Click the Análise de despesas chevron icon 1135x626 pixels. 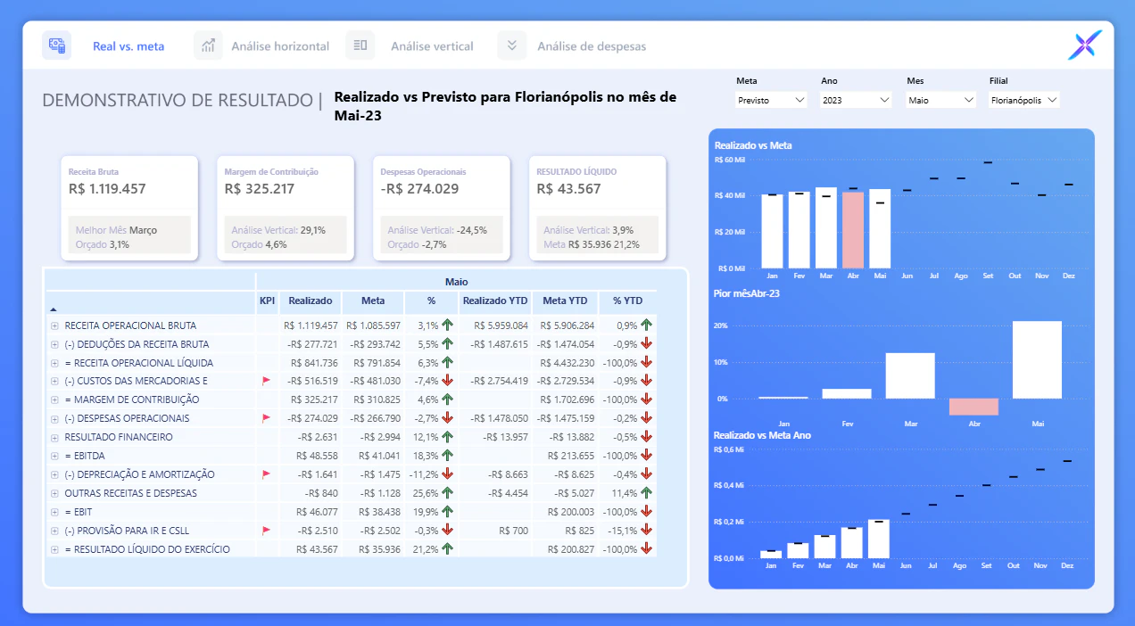point(512,45)
